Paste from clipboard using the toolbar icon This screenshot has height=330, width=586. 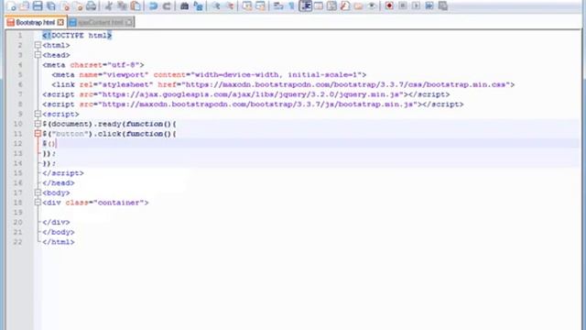136,5
